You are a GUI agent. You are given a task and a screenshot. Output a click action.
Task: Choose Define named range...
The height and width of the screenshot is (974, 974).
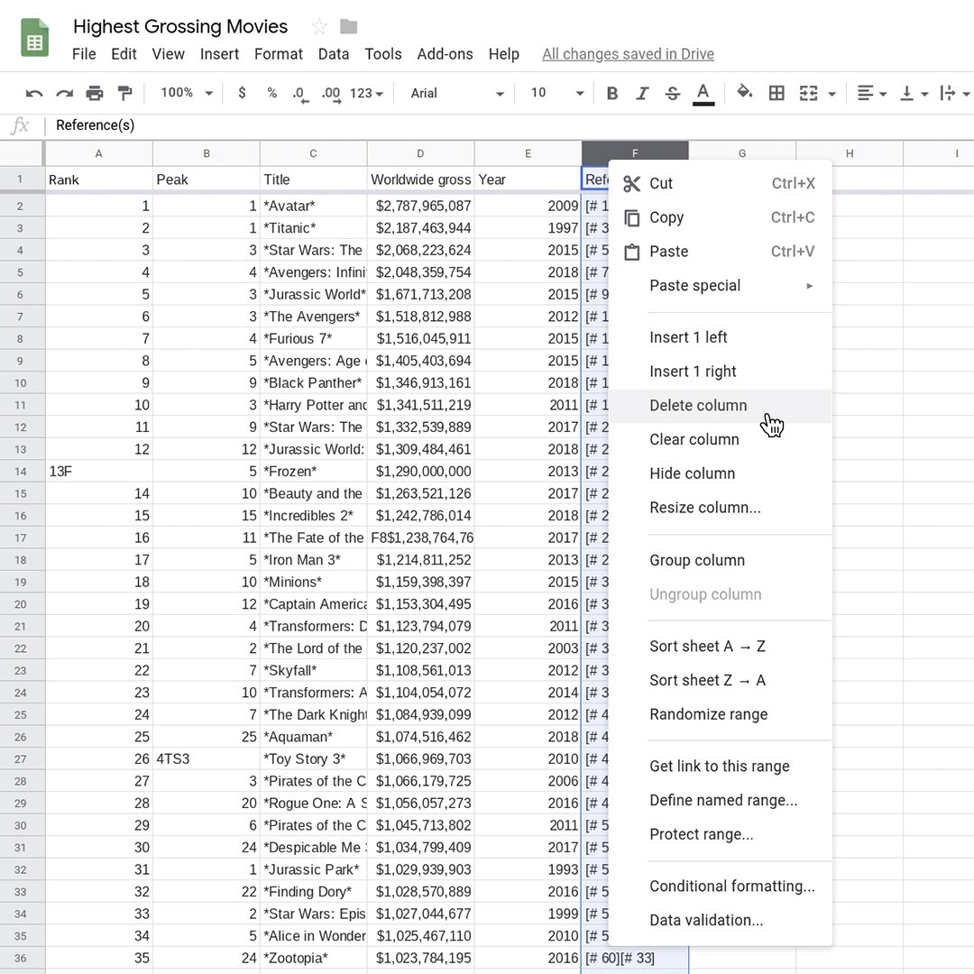[720, 800]
